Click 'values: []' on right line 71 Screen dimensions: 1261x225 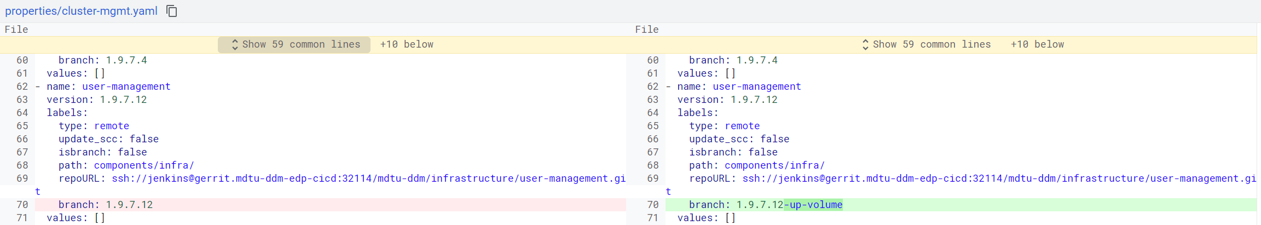pos(707,218)
